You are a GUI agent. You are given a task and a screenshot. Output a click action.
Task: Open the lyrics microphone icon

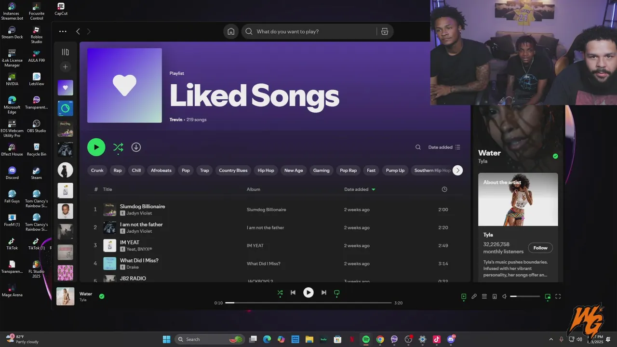(474, 296)
